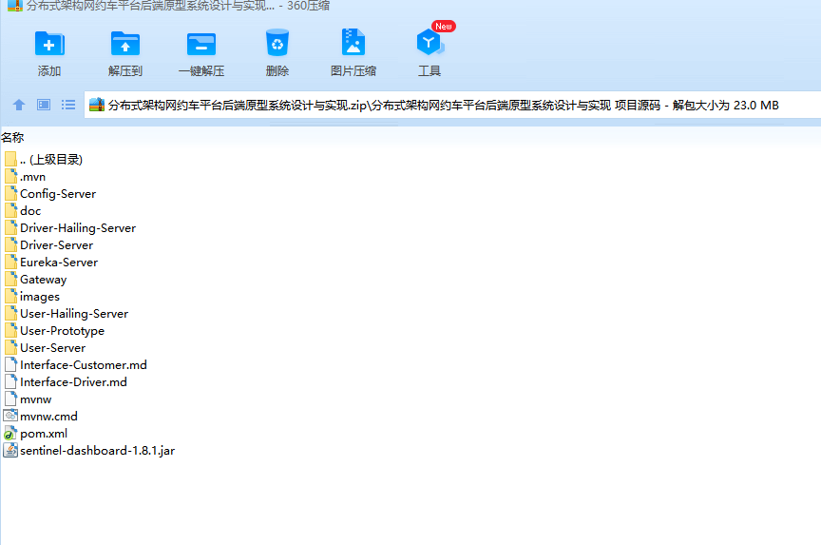The height and width of the screenshot is (545, 821).
Task: Select the Config-Server folder name
Action: tap(58, 193)
